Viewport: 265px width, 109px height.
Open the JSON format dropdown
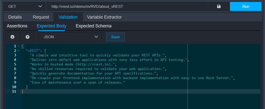click(x=70, y=37)
